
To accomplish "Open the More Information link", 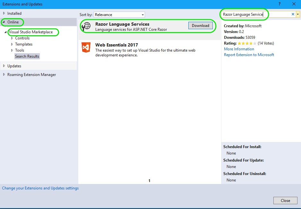I will click(x=239, y=49).
